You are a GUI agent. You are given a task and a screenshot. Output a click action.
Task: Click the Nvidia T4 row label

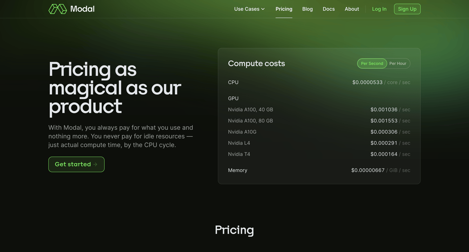coord(239,154)
